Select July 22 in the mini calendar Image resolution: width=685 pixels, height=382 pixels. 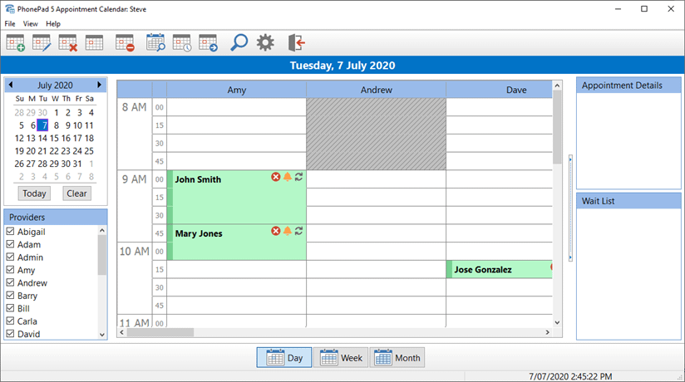click(x=54, y=151)
